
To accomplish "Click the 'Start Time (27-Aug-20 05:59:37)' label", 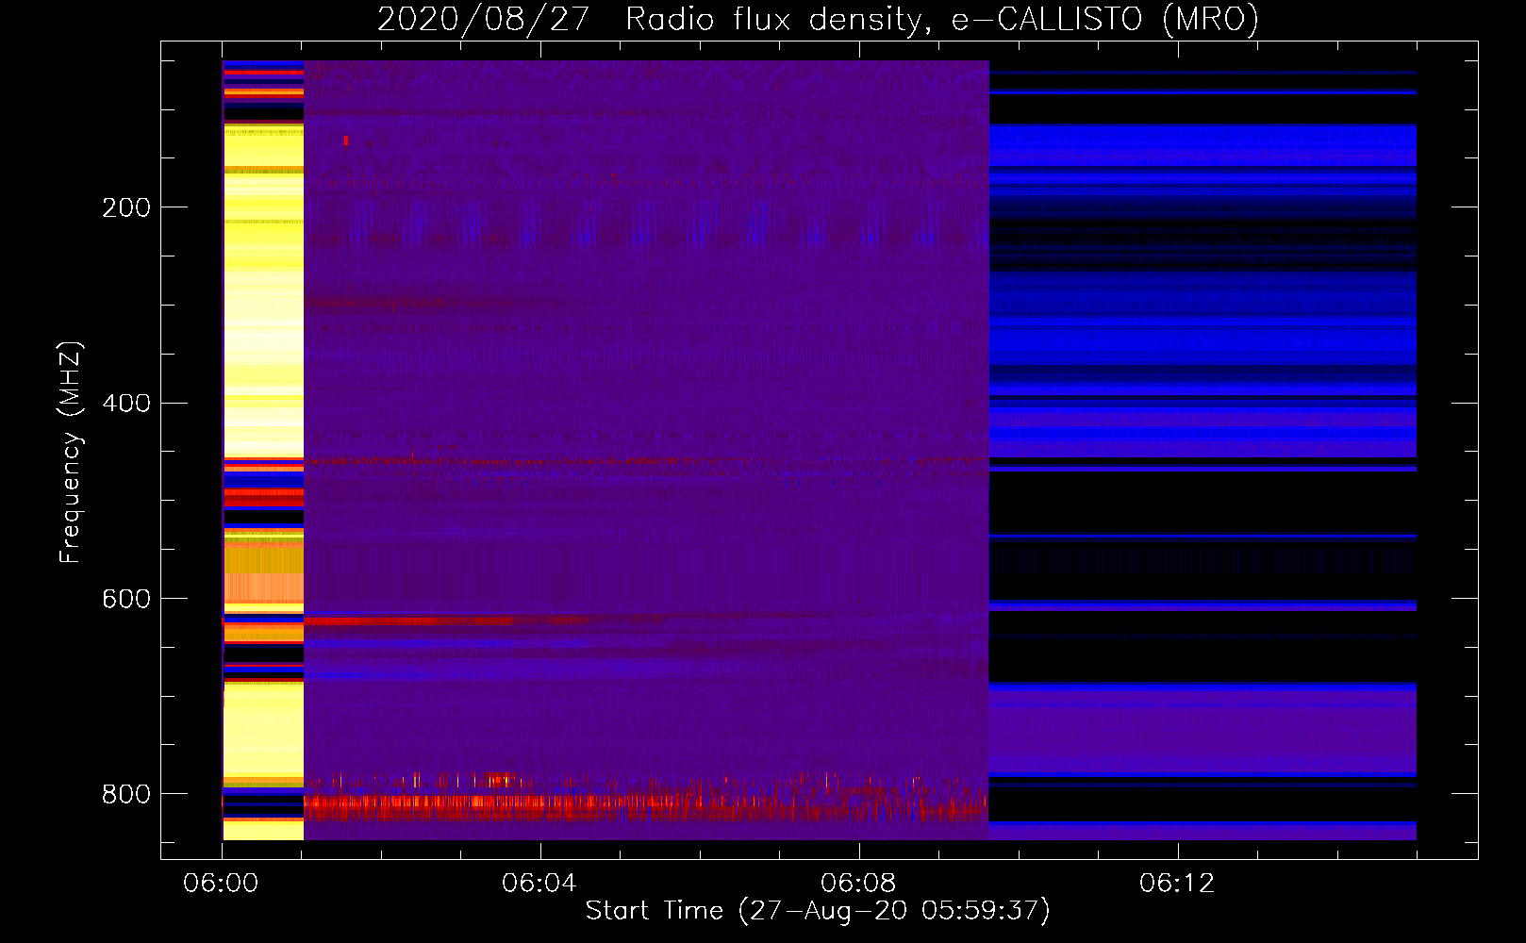I will pos(818,911).
